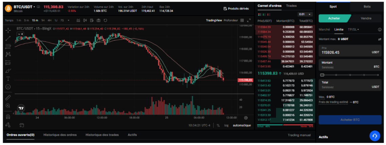The width and height of the screenshot is (386, 145).
Task: Open the Carnet d'ordres tab
Action: [x=270, y=6]
